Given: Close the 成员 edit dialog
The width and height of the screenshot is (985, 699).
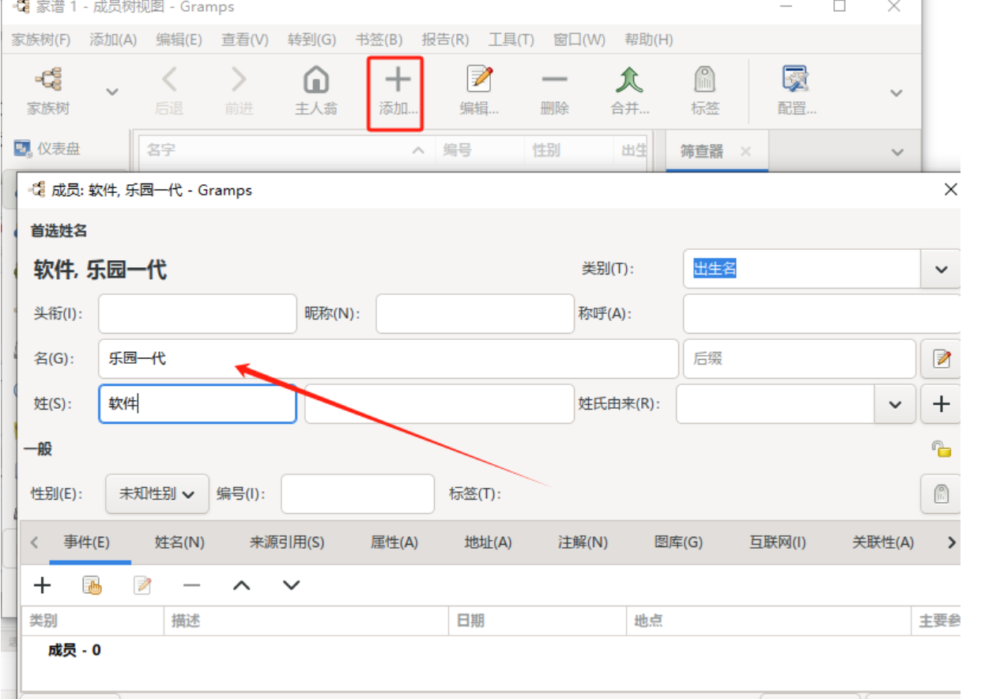Looking at the screenshot, I should 951,190.
